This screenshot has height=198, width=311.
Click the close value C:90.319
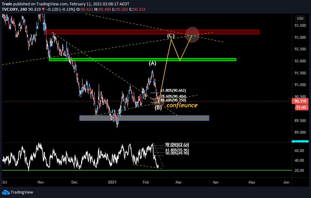(x=137, y=9)
